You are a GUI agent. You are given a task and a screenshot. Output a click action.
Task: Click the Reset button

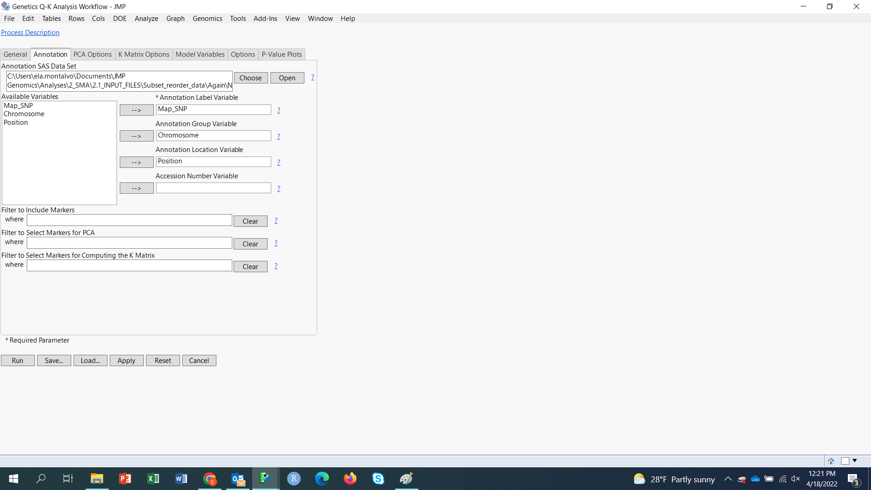(x=163, y=361)
